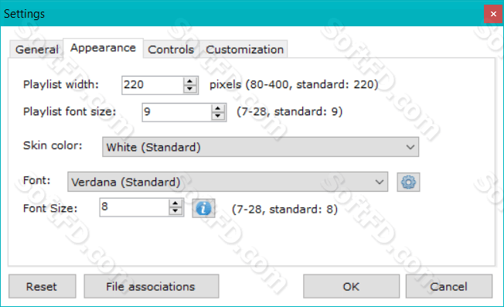The width and height of the screenshot is (504, 307).
Task: Click the 'Font:' label
Action: [x=36, y=180]
